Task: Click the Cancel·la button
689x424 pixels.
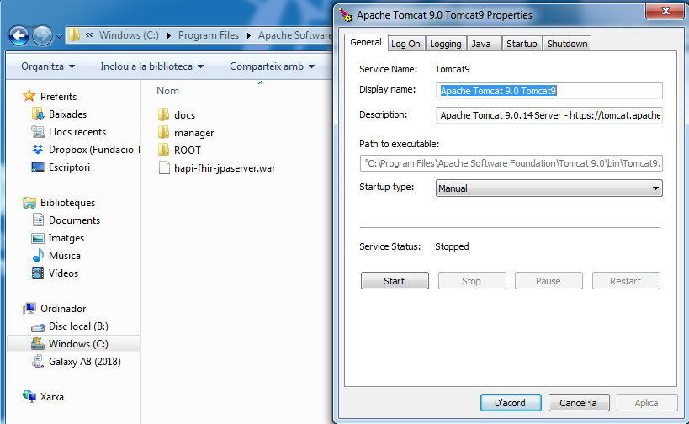Action: click(579, 403)
